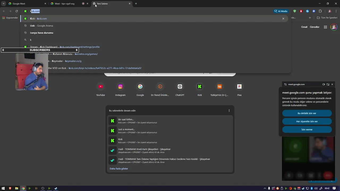Open the Gmail link

point(304,27)
